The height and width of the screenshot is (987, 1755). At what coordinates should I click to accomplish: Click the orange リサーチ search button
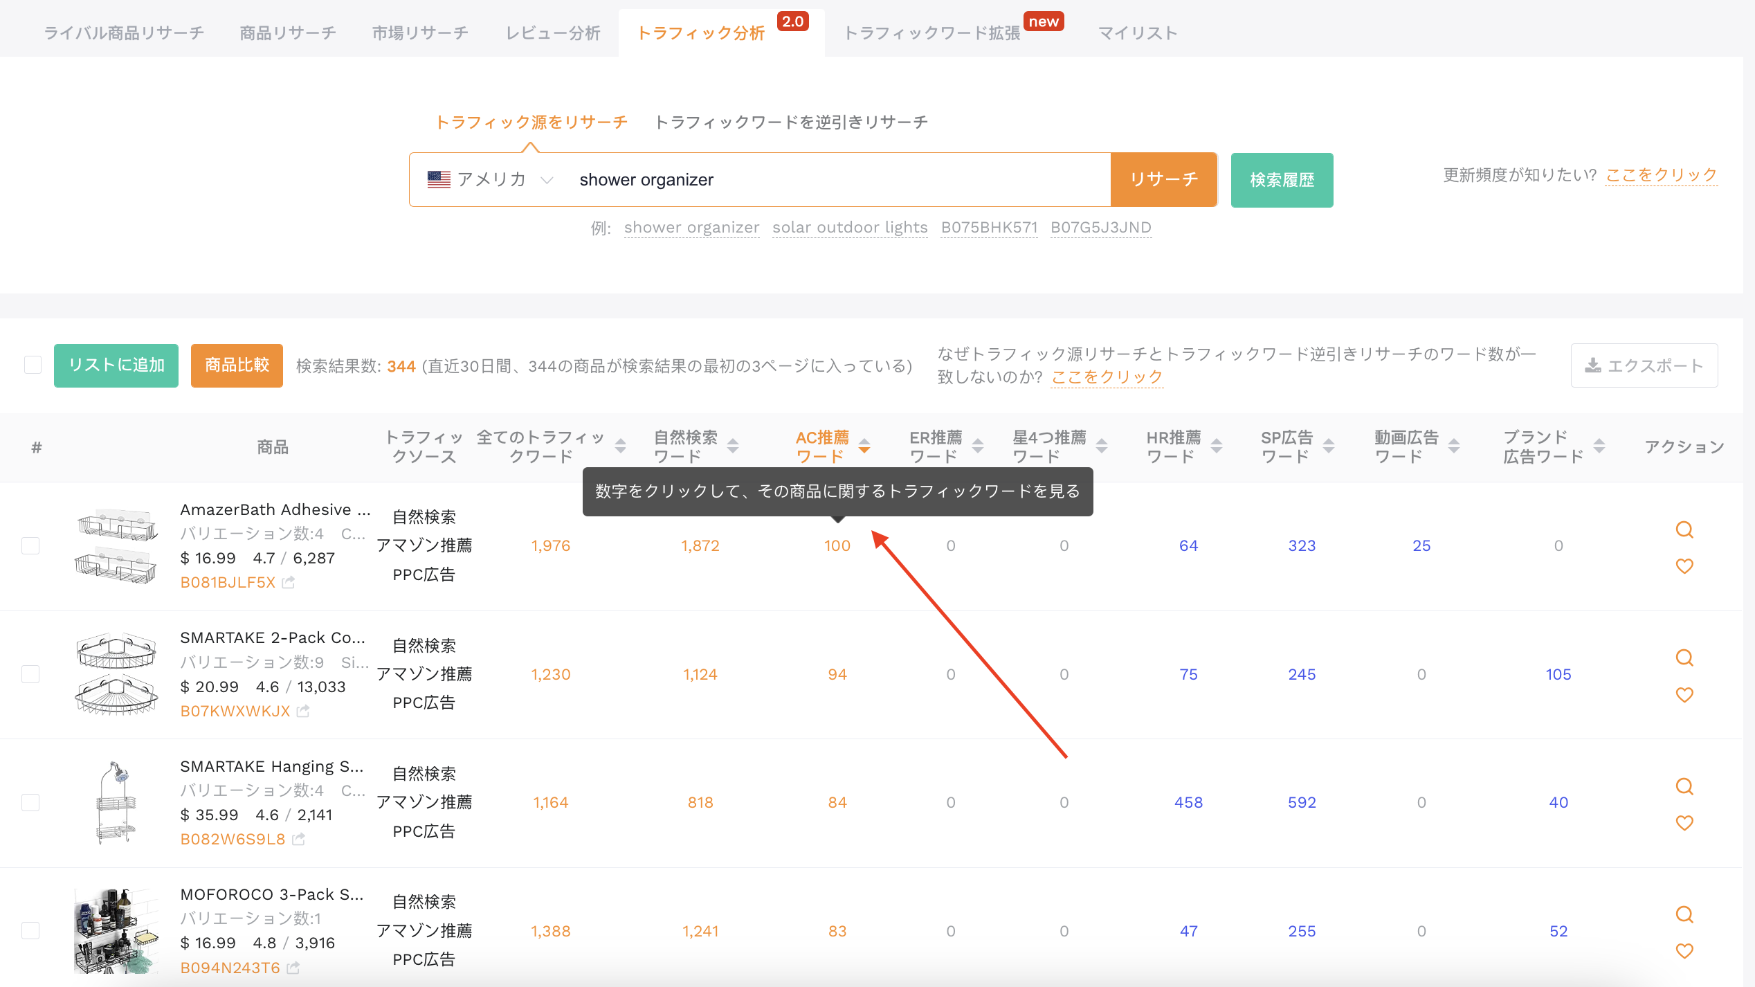click(1164, 180)
